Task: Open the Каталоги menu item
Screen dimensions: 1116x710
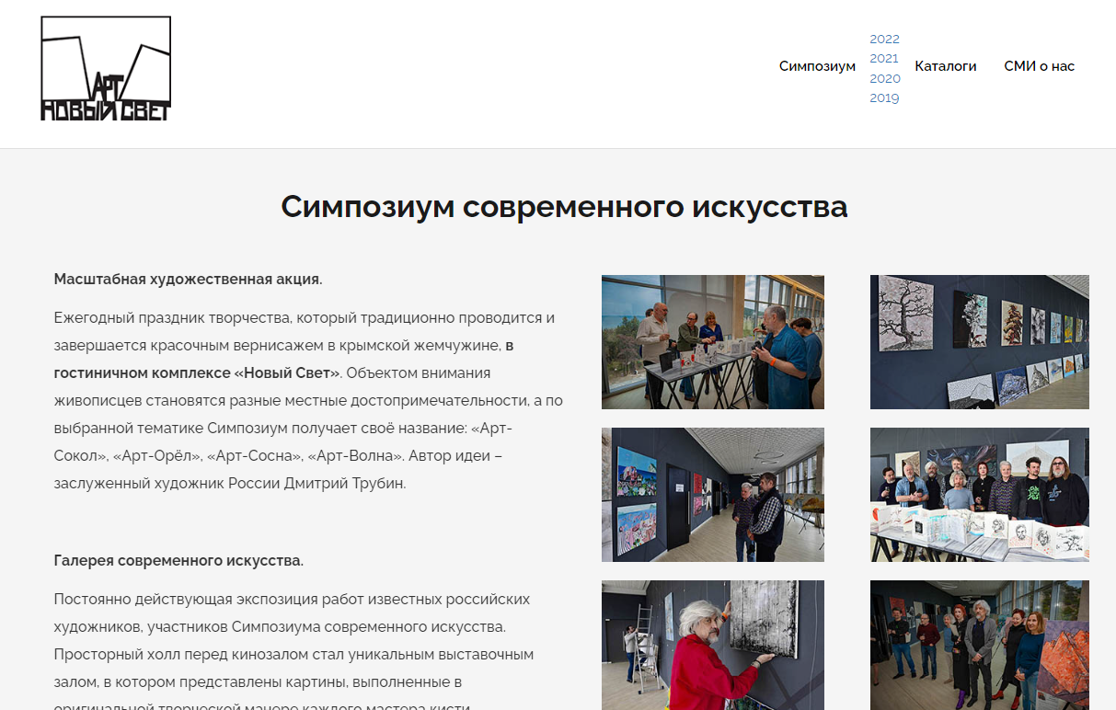Action: tap(945, 66)
